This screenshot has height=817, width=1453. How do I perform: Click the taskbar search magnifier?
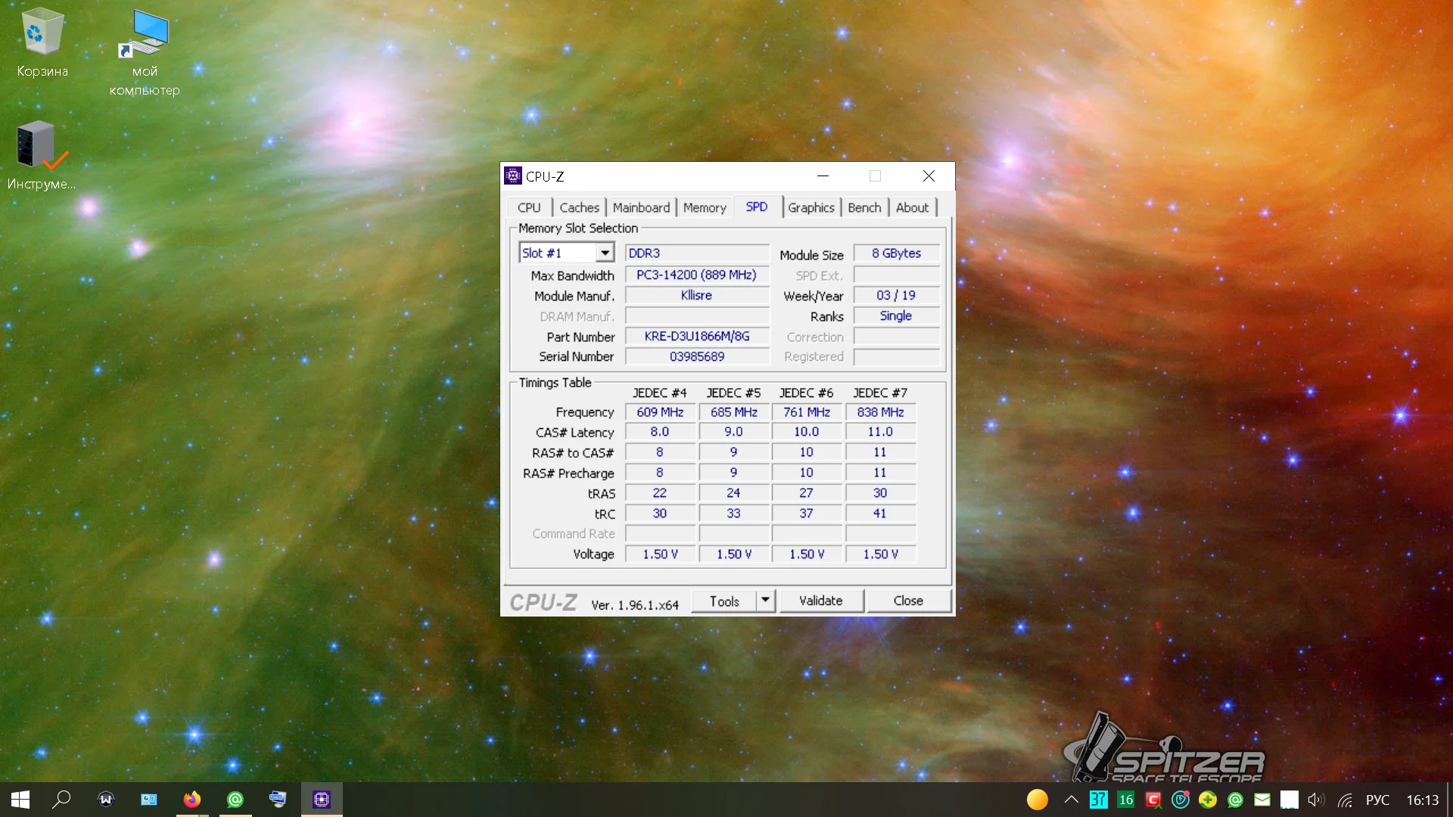coord(61,800)
